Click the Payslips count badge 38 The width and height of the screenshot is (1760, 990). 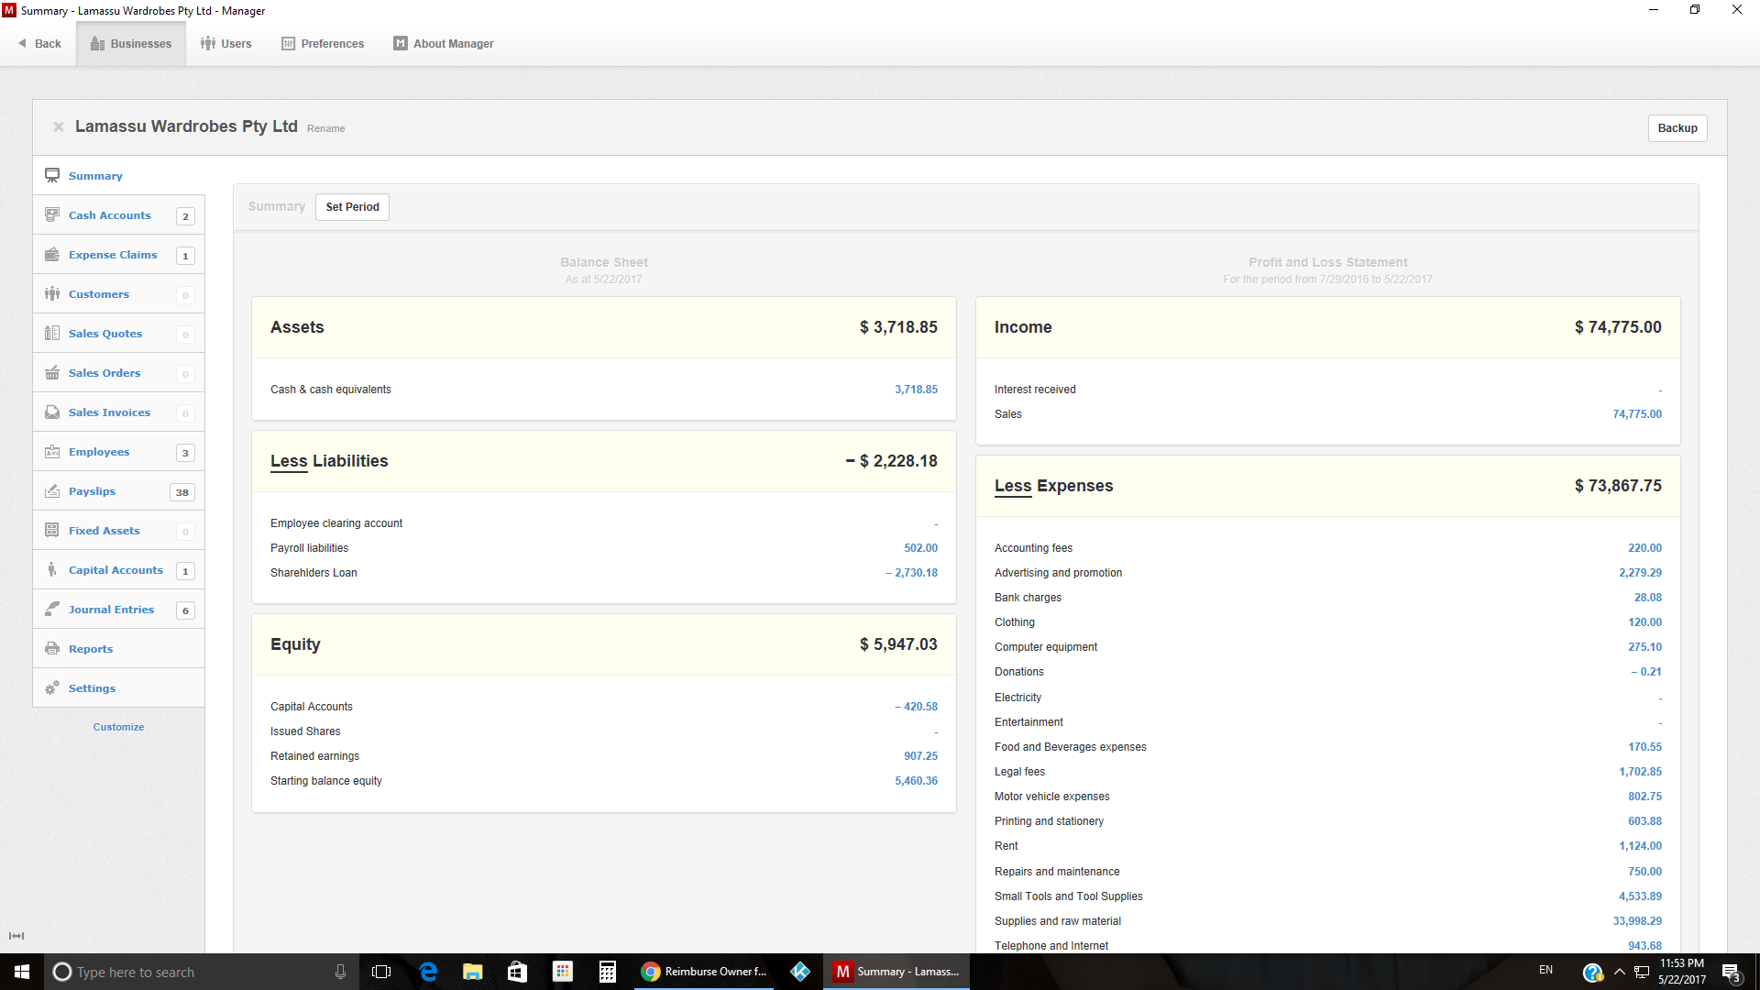182,492
